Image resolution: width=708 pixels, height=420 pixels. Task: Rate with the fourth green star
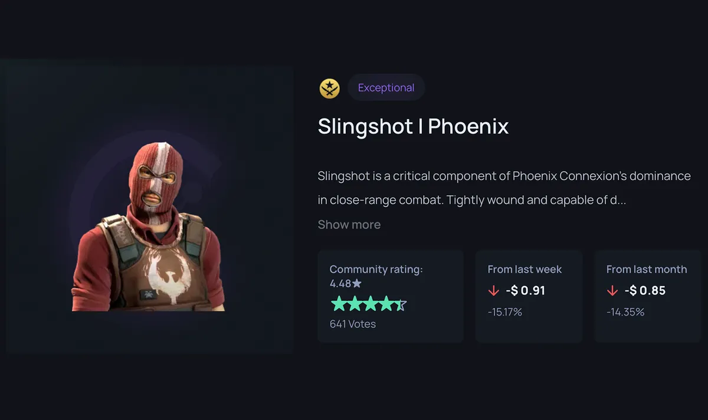(385, 304)
